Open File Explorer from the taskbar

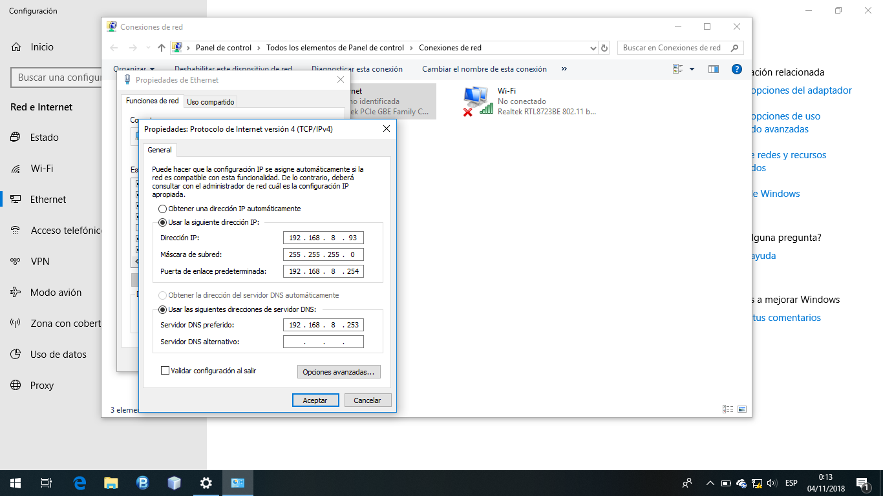tap(111, 483)
